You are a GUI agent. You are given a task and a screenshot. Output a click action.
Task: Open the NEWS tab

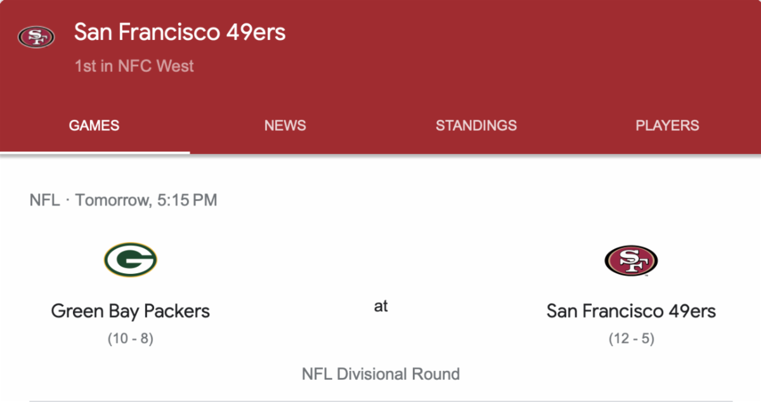click(285, 126)
